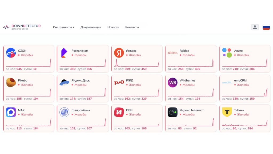Click the Яндекс Телемост logo icon

pos(172,112)
